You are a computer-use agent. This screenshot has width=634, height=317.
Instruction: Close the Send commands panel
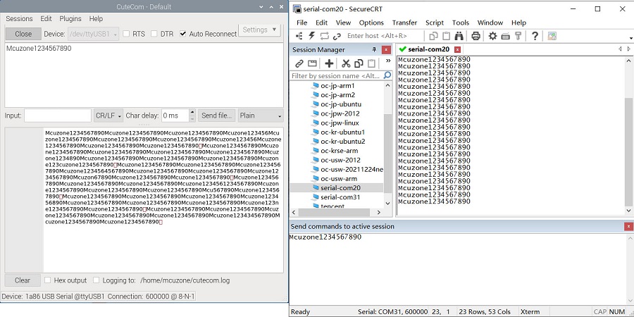point(628,226)
